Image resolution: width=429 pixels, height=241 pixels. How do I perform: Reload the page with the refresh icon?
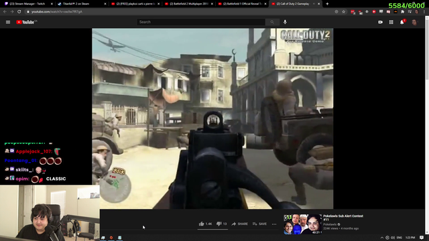[19, 12]
